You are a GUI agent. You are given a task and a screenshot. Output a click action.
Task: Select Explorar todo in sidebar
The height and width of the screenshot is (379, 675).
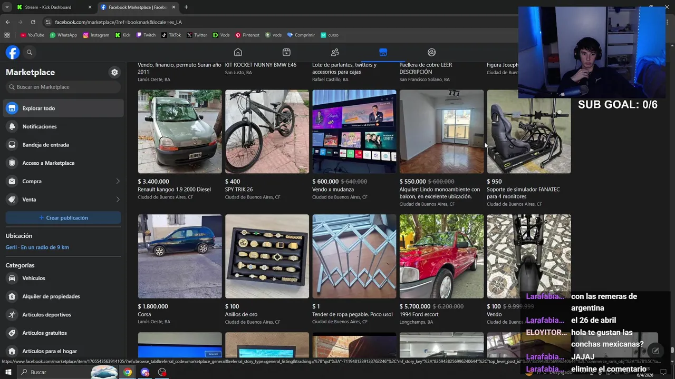pyautogui.click(x=63, y=108)
